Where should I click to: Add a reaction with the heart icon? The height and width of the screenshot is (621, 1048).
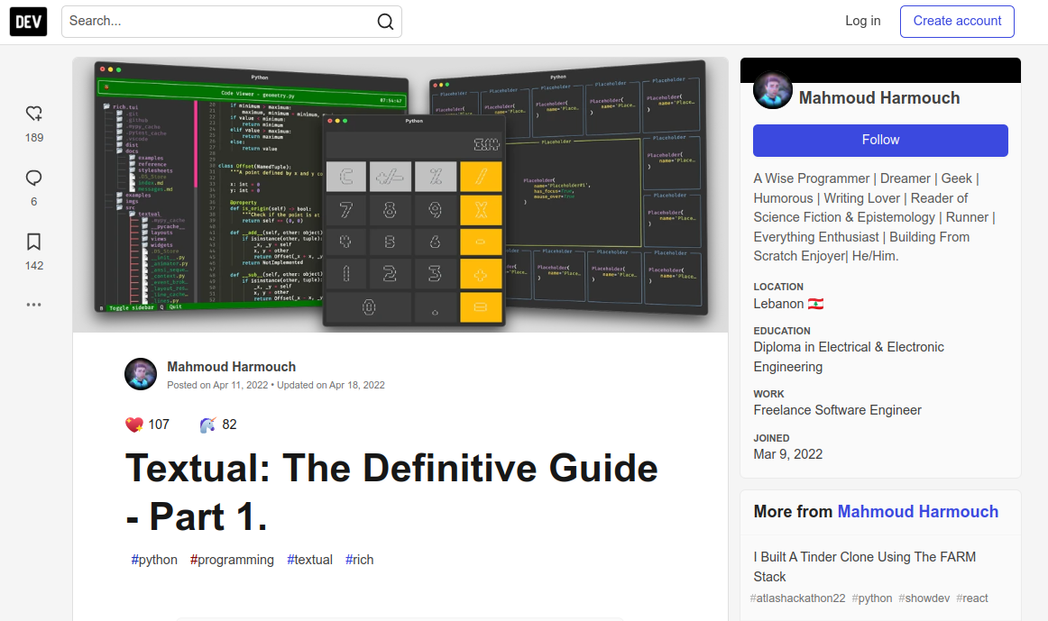pos(34,114)
